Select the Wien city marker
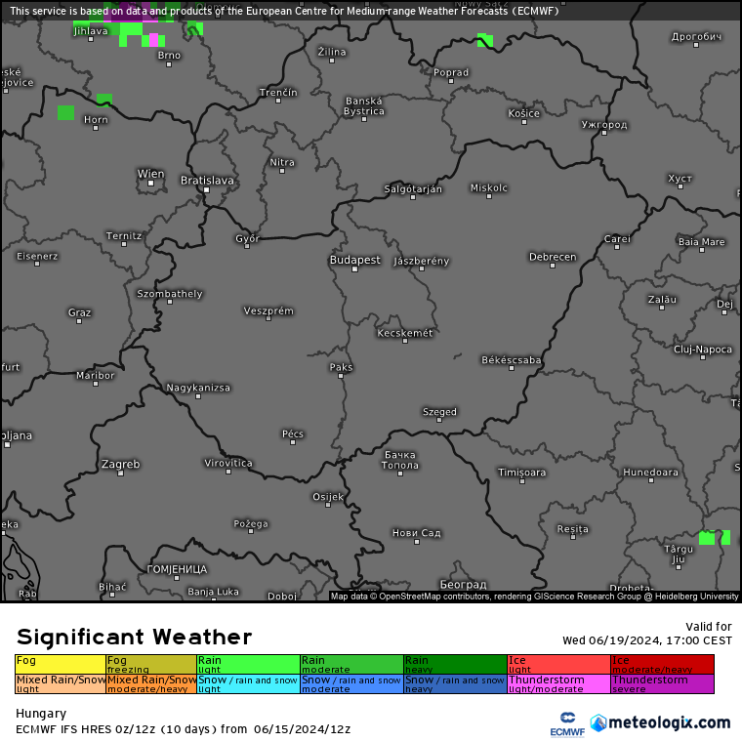The image size is (742, 742). (x=150, y=183)
